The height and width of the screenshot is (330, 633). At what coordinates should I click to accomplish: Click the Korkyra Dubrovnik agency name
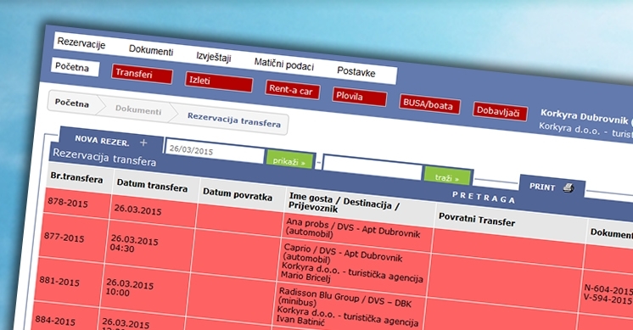tap(585, 116)
